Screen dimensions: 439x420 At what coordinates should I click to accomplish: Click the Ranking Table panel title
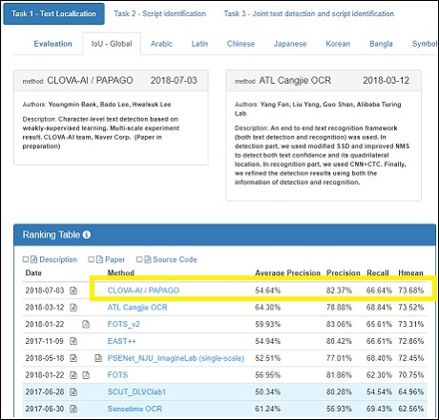[51, 234]
